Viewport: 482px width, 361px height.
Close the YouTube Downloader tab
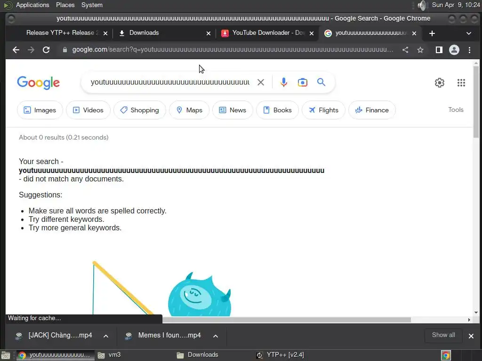coord(312,33)
